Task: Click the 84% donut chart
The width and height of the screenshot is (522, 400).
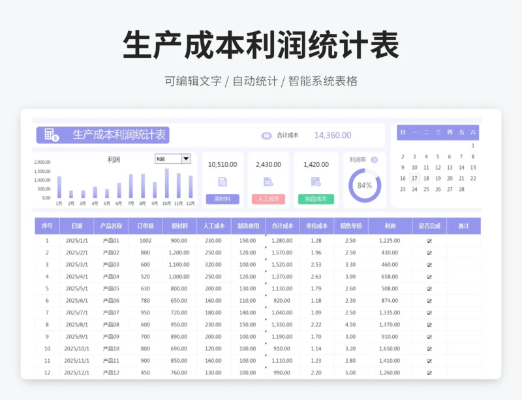Action: [364, 185]
